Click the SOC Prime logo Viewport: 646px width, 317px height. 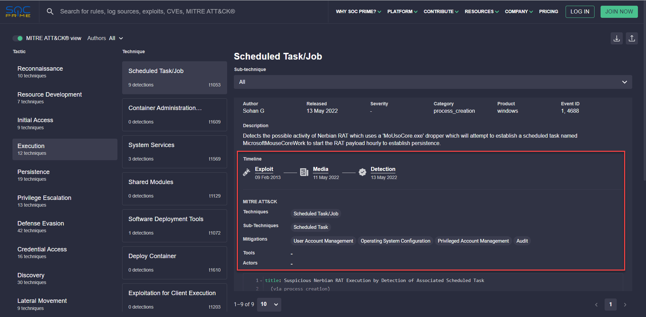pos(18,11)
